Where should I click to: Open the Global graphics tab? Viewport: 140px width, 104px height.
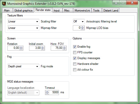tap(23, 10)
